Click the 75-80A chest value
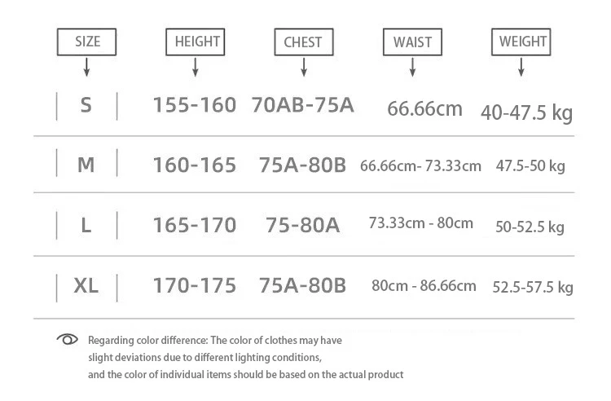 302,225
